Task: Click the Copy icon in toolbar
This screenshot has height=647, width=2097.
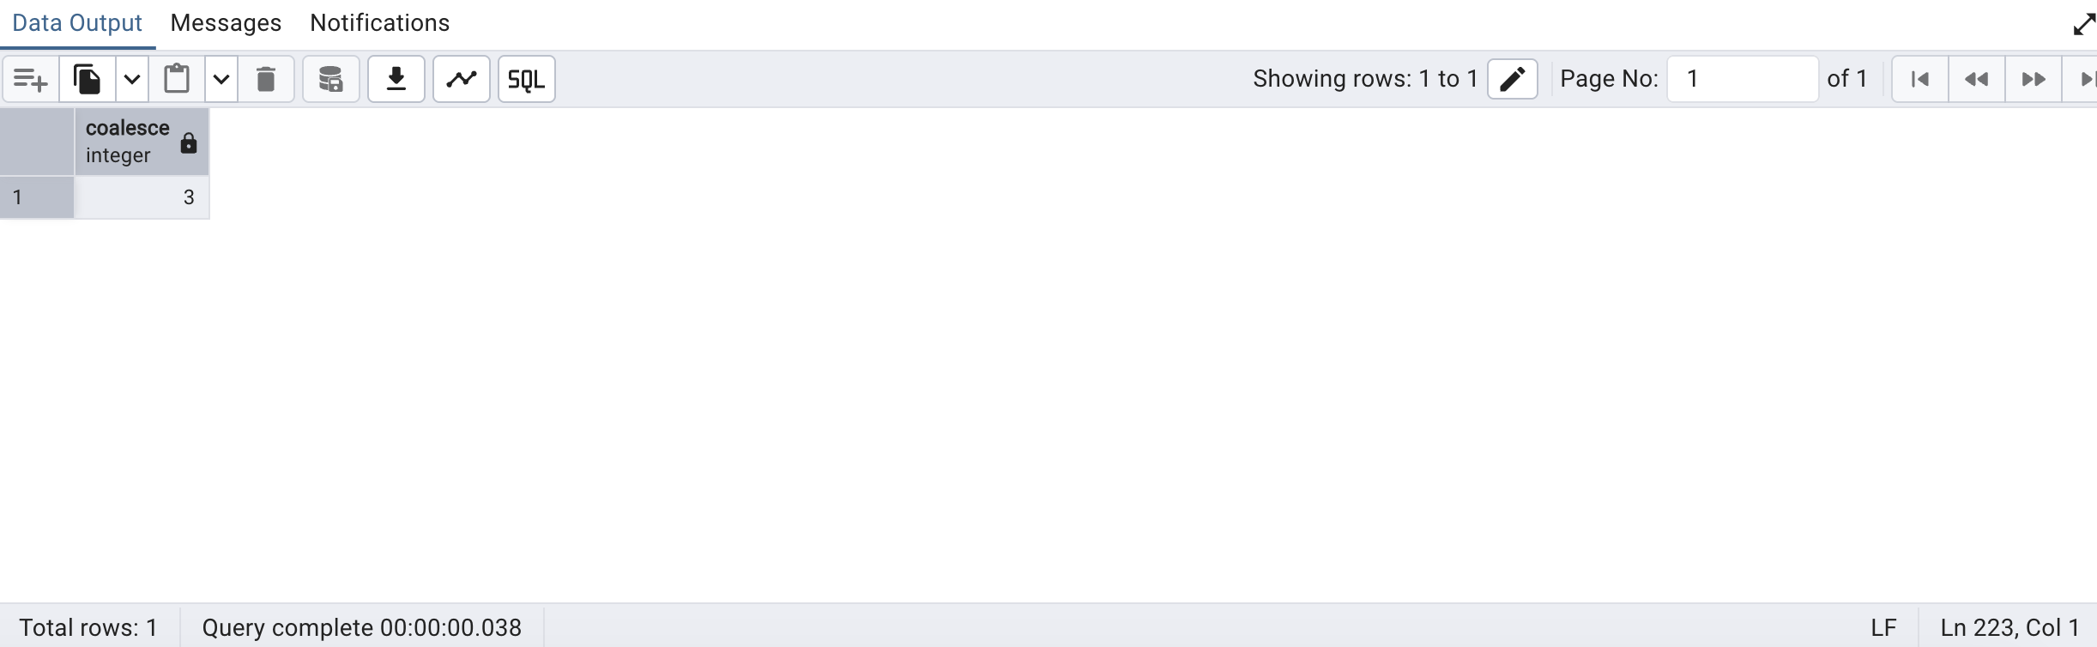Action: click(87, 80)
